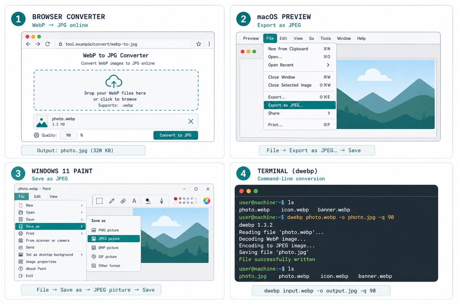460x307 pixels.
Task: Open the Help menu in the Preview menu bar
Action: coord(361,38)
